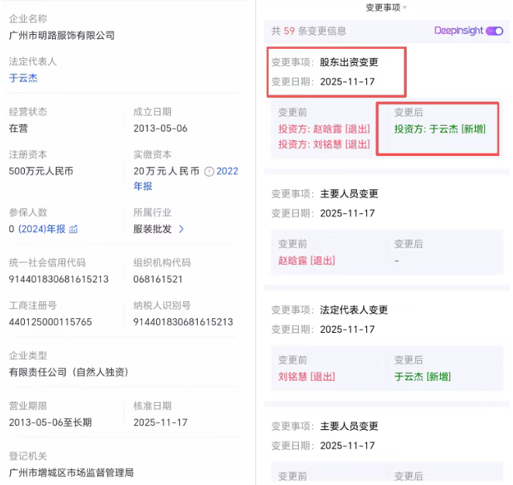The width and height of the screenshot is (513, 485).
Task: Select registered capital 500万元人民币
Action: pos(41,171)
